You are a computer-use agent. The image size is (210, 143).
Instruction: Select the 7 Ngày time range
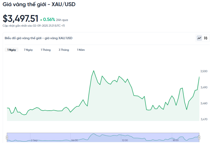click(x=28, y=50)
